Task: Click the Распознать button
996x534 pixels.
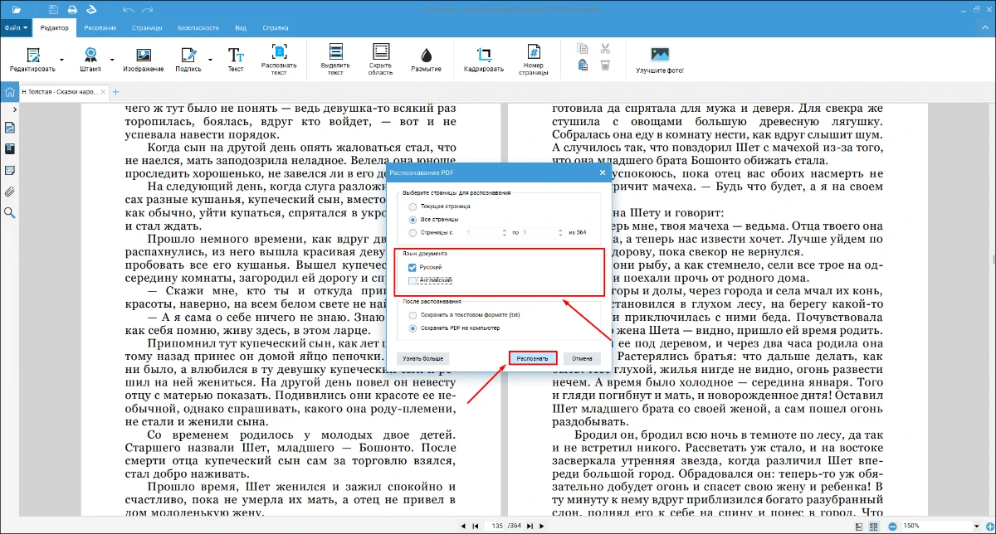Action: [532, 359]
